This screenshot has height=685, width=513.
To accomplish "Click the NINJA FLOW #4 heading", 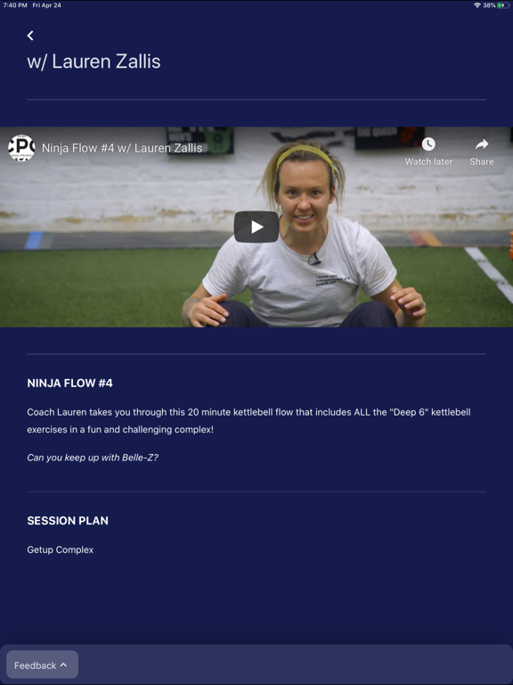I will click(69, 384).
